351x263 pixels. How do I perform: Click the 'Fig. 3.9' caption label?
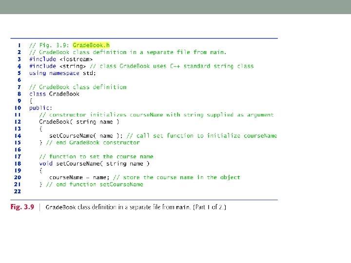(22, 207)
